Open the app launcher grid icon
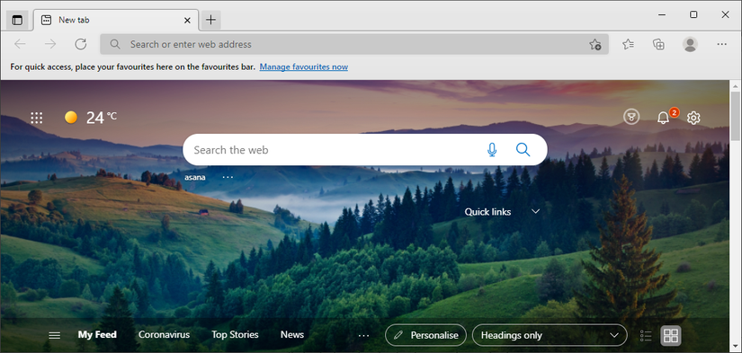Screen dimensions: 742x353 click(37, 118)
